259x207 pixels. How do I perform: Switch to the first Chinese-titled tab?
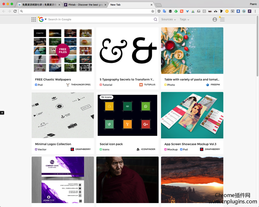pyautogui.click(x=39, y=5)
